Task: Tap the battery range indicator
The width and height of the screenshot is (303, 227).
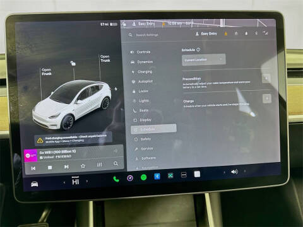Action: [x=109, y=25]
